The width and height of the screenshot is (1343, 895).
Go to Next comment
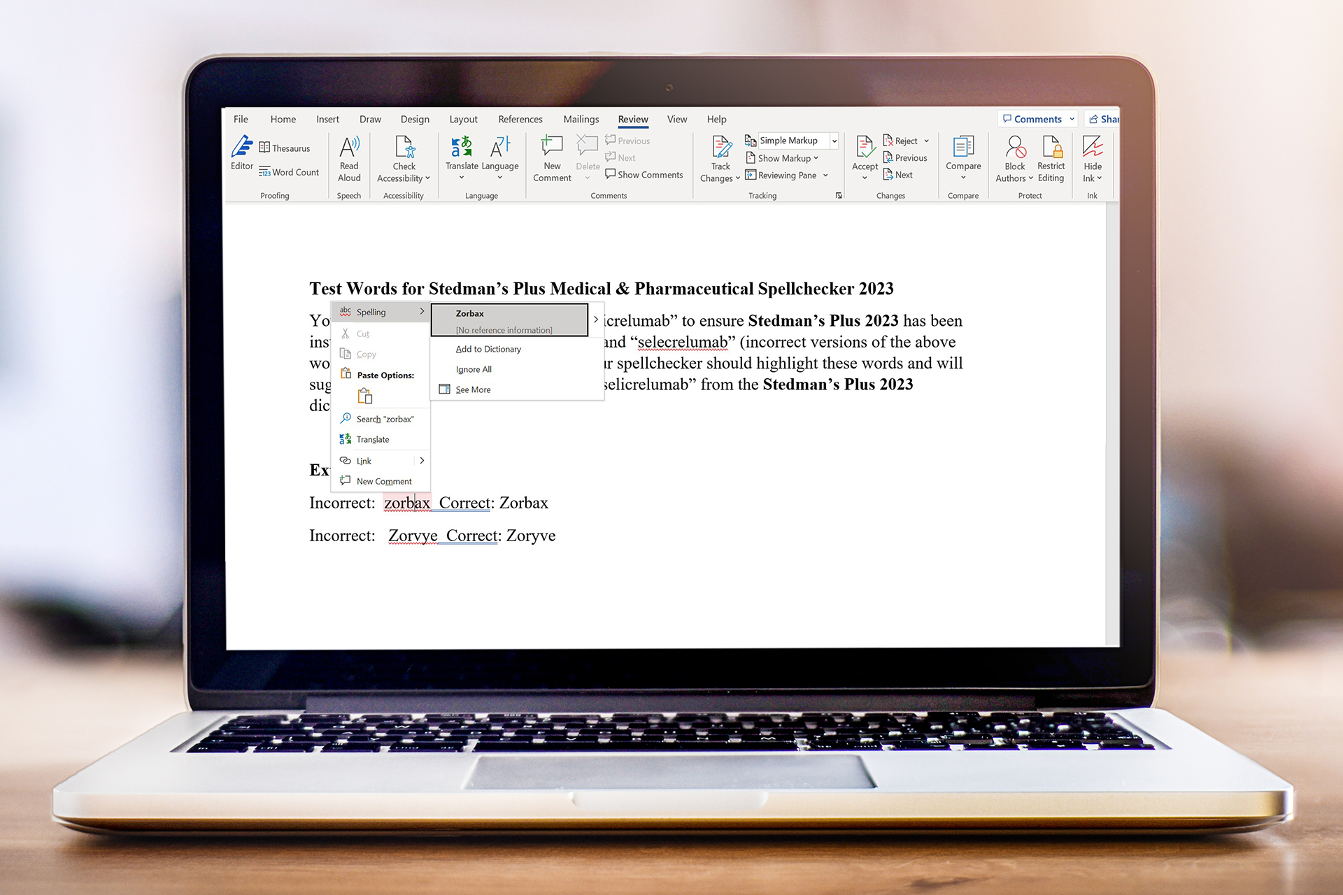pos(620,158)
